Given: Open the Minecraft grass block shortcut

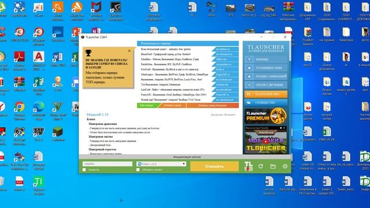Looking at the screenshot, I should tap(58, 134).
